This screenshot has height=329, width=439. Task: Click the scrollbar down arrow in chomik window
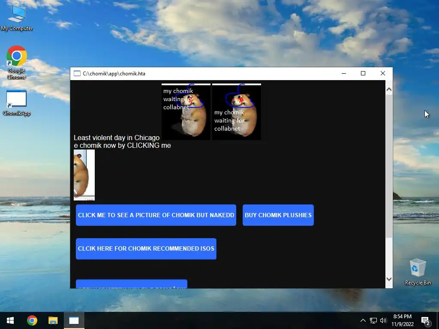(389, 279)
